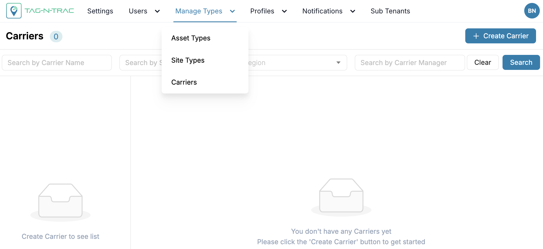Click the Tag-N-Trac logo icon
The image size is (543, 249).
click(x=14, y=11)
